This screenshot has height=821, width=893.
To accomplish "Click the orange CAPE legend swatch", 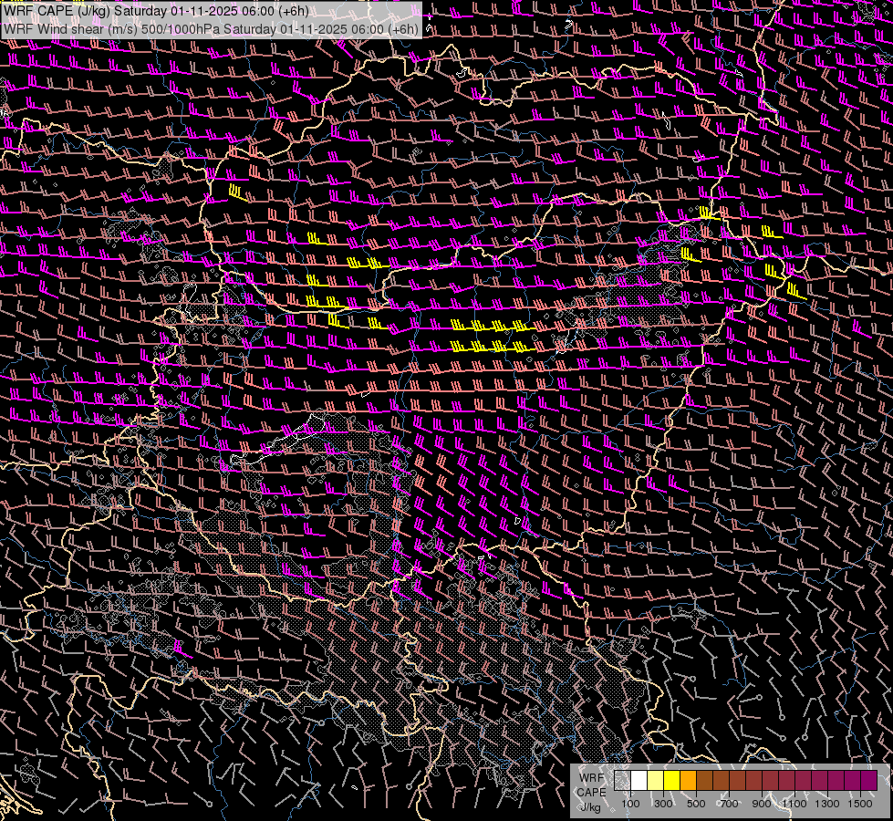I will [688, 780].
